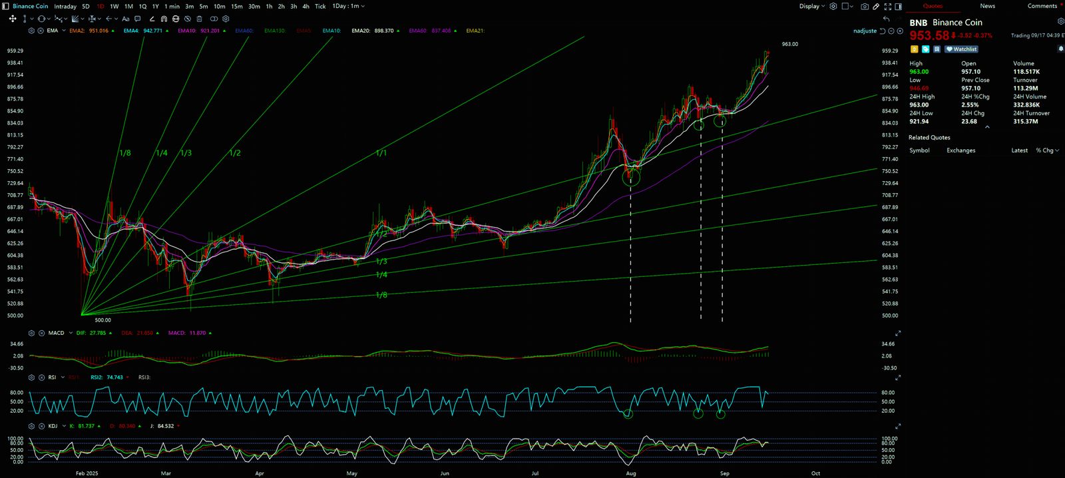The height and width of the screenshot is (478, 1065).
Task: Open RSI indicator settings gear
Action: pos(31,377)
